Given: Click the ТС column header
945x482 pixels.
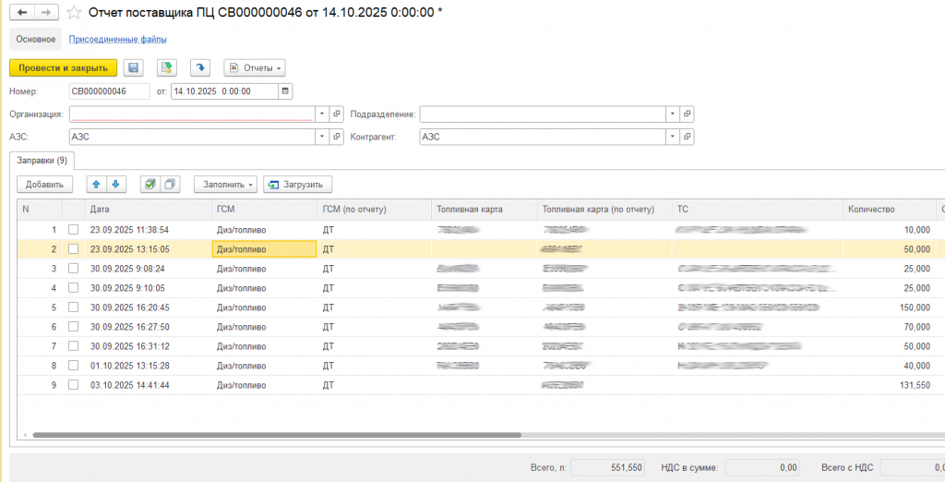Looking at the screenshot, I should [757, 210].
